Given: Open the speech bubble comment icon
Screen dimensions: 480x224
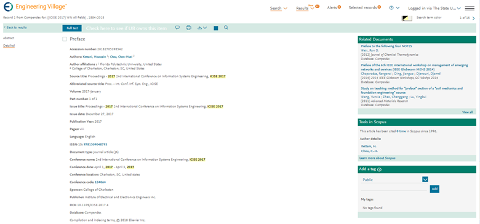Looking at the screenshot, I should click(177, 28).
